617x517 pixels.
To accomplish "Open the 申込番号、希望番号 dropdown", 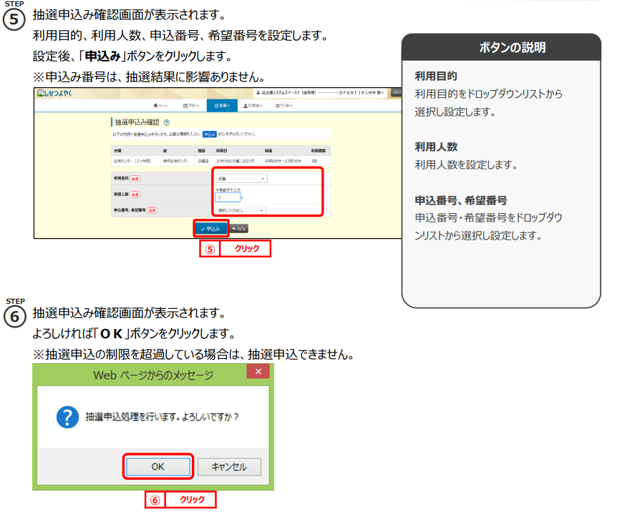I will coord(241,210).
